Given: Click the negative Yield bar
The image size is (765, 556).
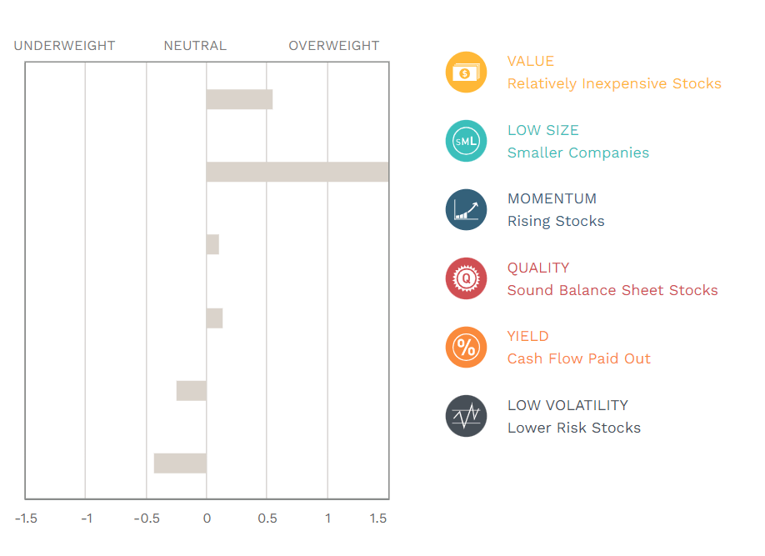Looking at the screenshot, I should point(192,390).
